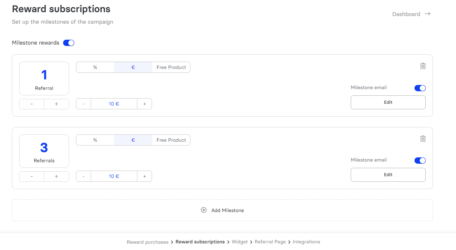The image size is (456, 250).
Task: Click the plus circle icon beside Add Milestone
Action: click(x=204, y=210)
